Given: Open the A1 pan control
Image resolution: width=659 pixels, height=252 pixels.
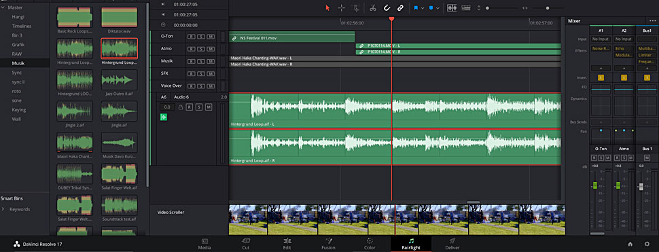Looking at the screenshot, I should [601, 136].
